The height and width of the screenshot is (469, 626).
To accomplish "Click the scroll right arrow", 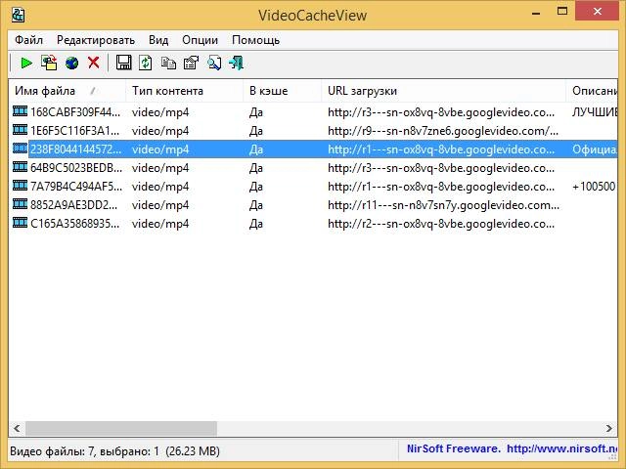I will [x=608, y=429].
